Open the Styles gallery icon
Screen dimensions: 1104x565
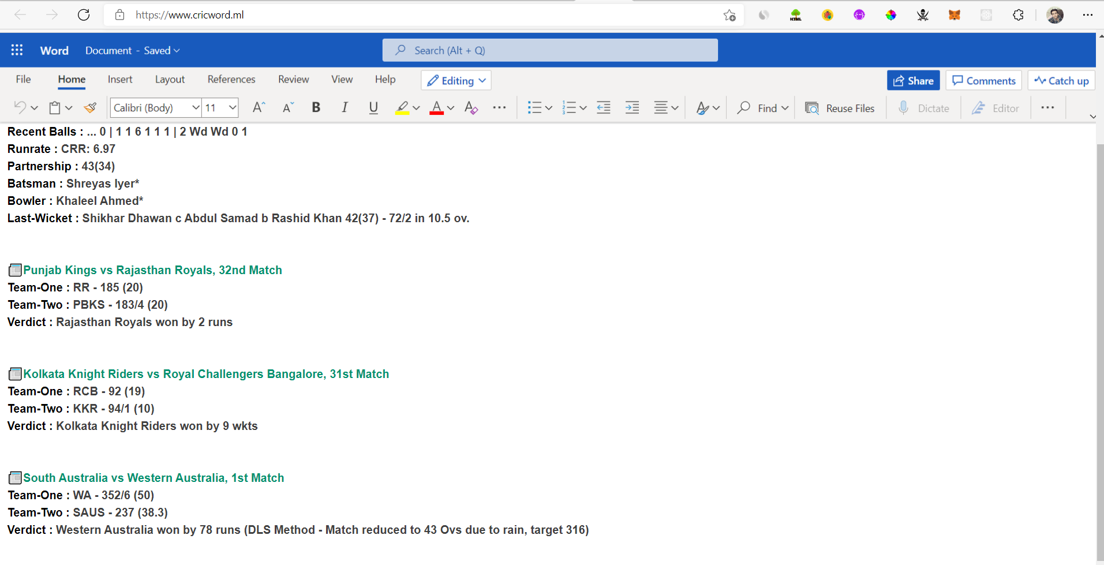click(x=702, y=108)
